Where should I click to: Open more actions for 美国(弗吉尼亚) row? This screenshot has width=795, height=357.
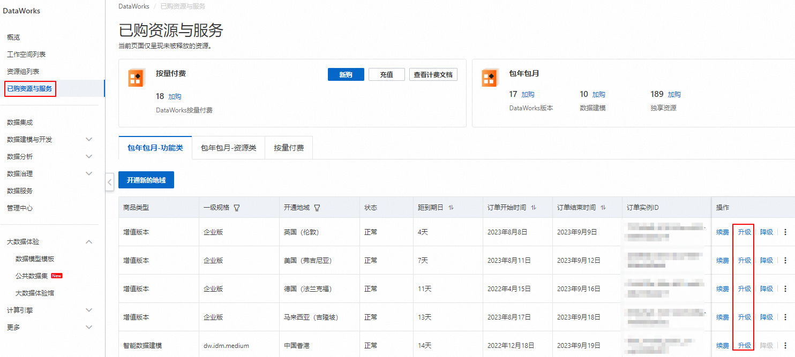[x=785, y=260]
